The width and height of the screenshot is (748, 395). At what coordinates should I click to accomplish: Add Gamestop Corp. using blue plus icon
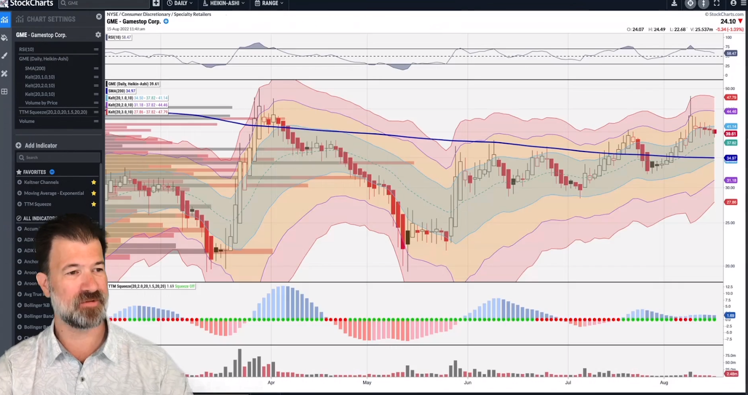166,21
